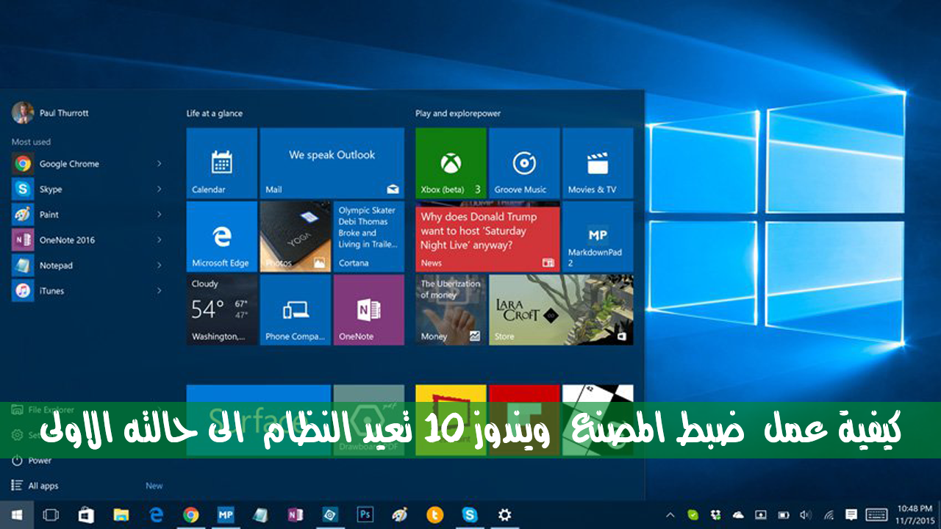941x529 pixels.
Task: Open the Photos tile
Action: (295, 237)
